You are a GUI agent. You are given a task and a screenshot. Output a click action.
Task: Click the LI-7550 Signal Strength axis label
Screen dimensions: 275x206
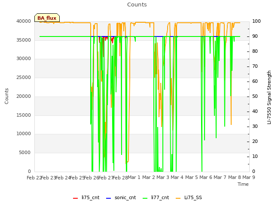click(269, 97)
